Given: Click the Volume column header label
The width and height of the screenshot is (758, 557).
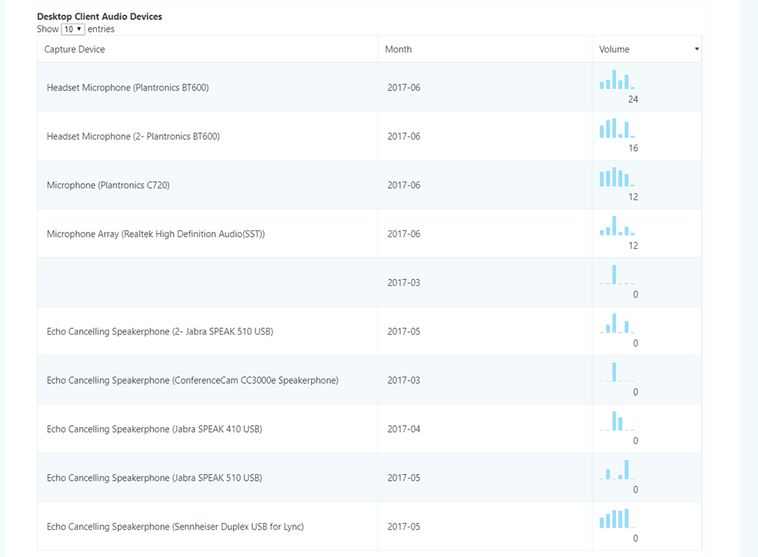Looking at the screenshot, I should (x=614, y=50).
